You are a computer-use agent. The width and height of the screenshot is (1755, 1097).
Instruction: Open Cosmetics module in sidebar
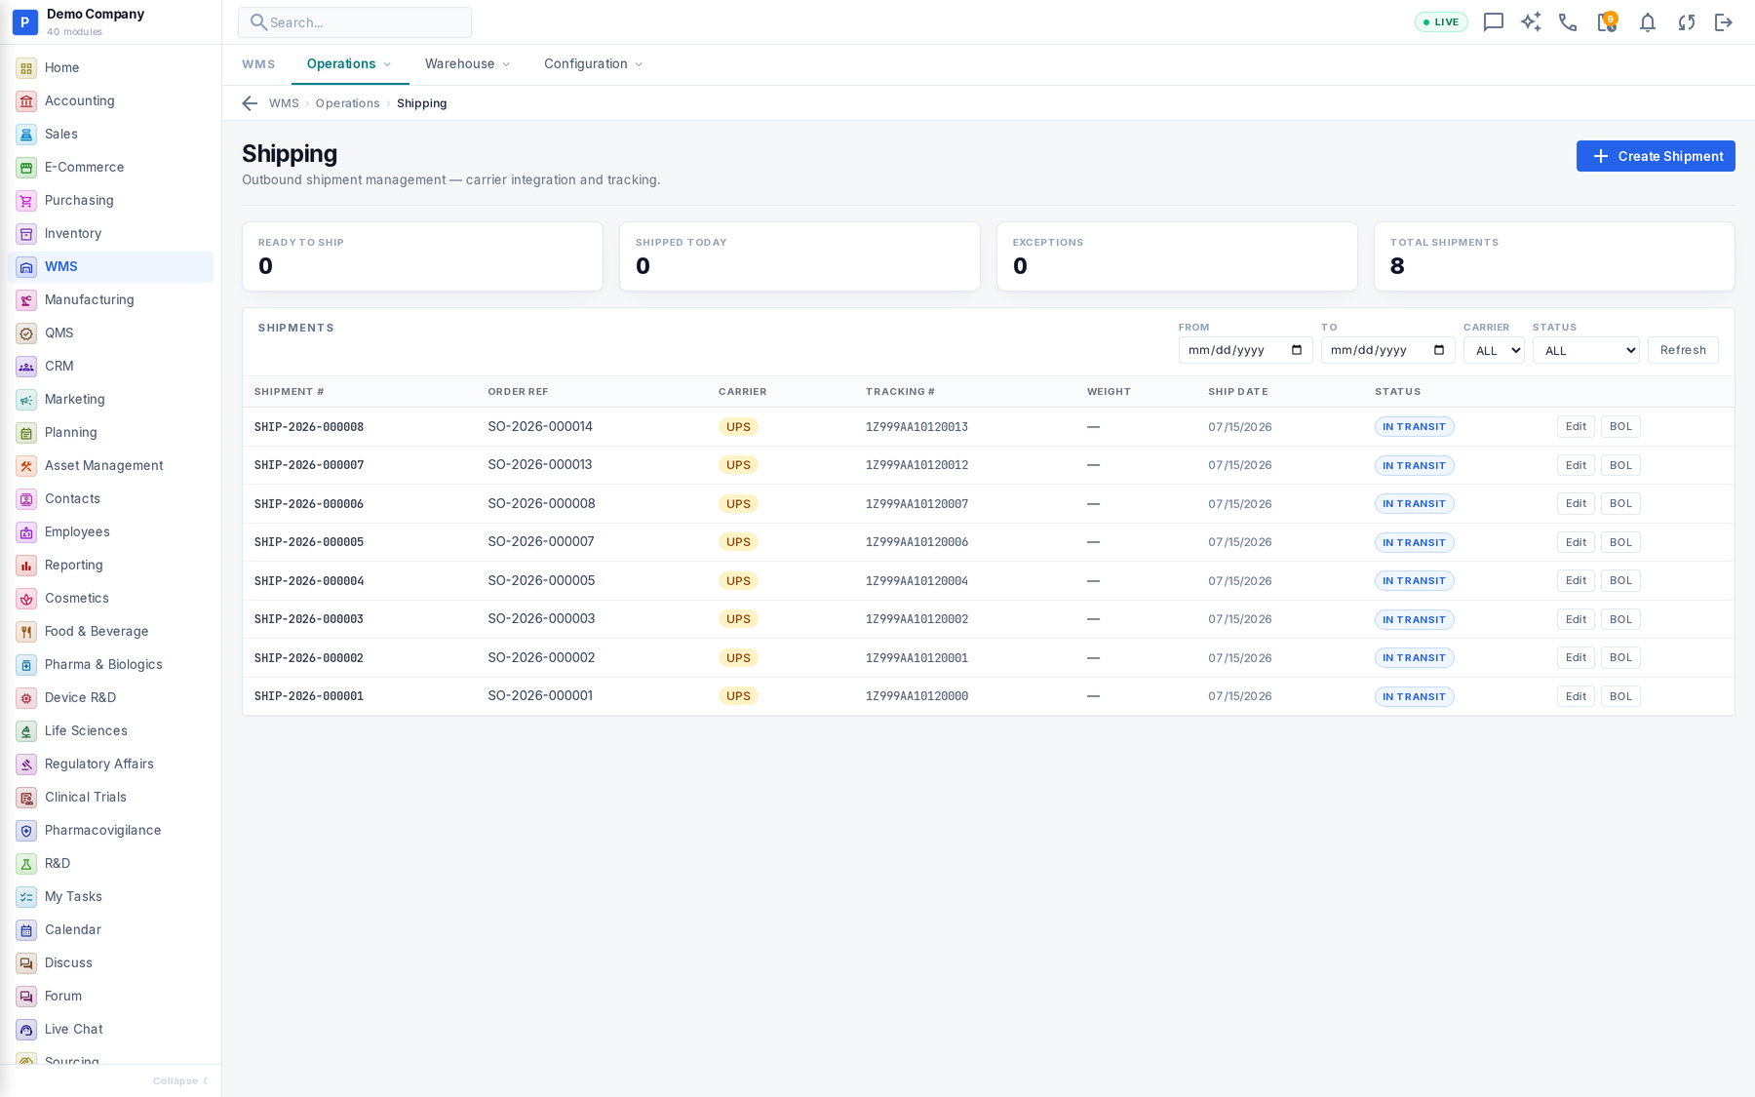(110, 599)
